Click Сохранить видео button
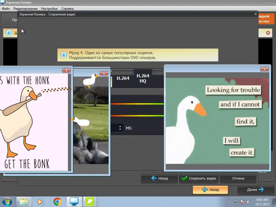 coord(199,178)
